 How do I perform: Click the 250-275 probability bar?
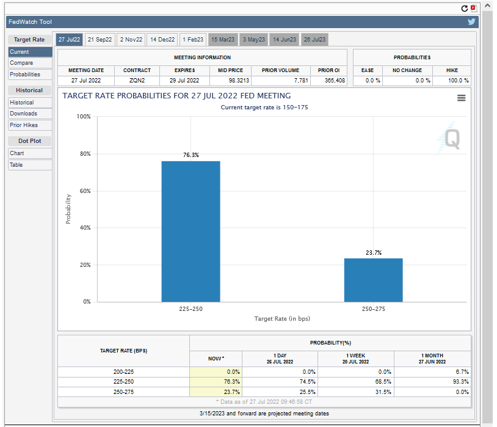[x=374, y=280]
